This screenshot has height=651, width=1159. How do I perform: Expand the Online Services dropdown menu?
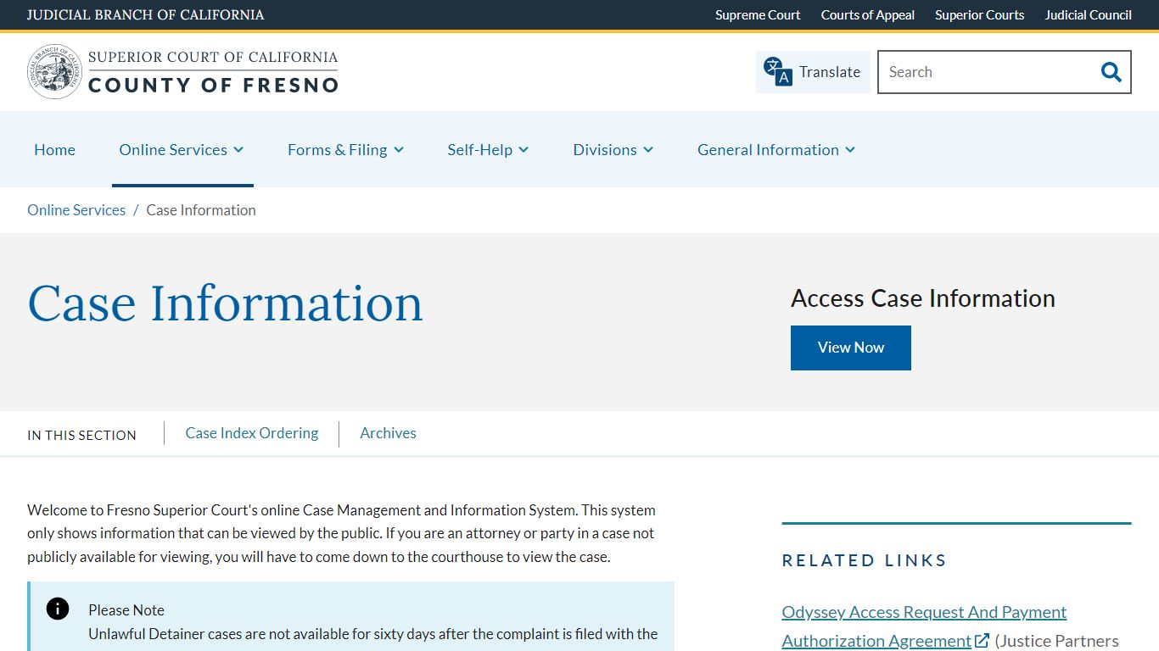pyautogui.click(x=181, y=149)
